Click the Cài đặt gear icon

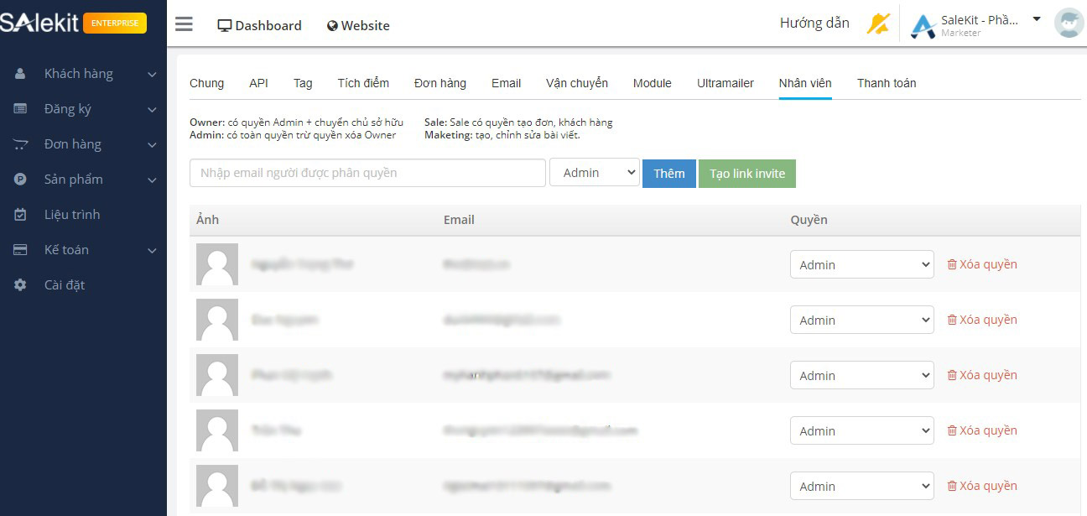[x=20, y=285]
